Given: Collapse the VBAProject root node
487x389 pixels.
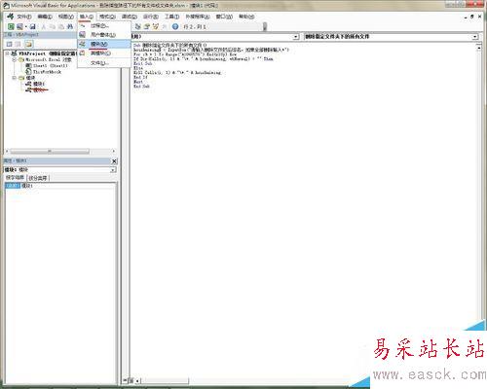Looking at the screenshot, I should point(7,53).
